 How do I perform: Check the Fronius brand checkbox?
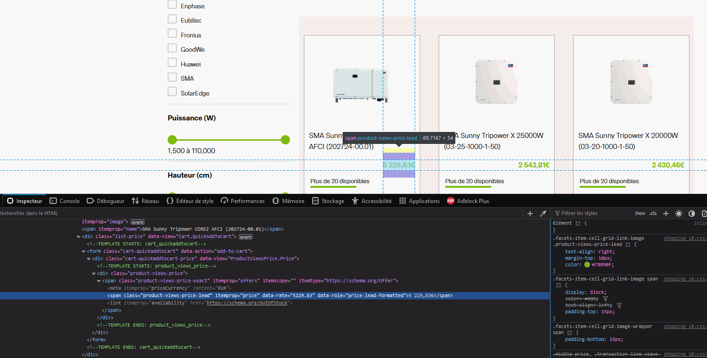172,34
